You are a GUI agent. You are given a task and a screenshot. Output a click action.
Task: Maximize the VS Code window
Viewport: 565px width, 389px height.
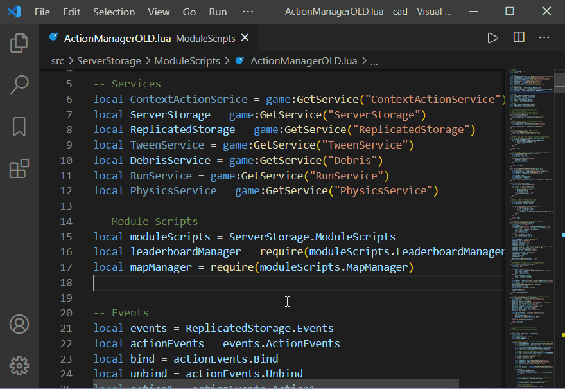click(510, 11)
